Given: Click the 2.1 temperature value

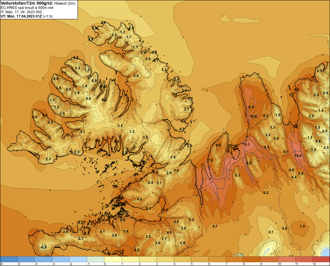Looking at the screenshot, I should point(271,232).
